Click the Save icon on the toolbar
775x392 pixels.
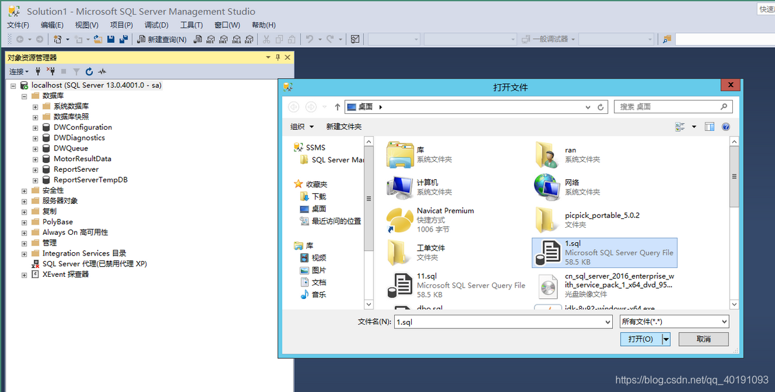109,38
